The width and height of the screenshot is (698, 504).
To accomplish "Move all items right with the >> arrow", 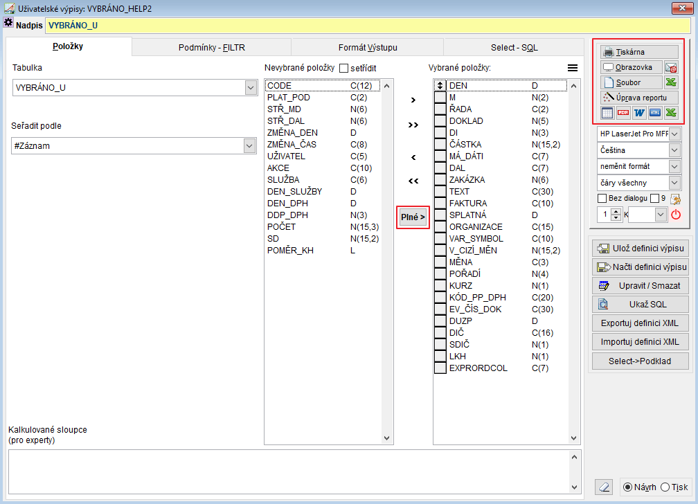I will coord(413,125).
